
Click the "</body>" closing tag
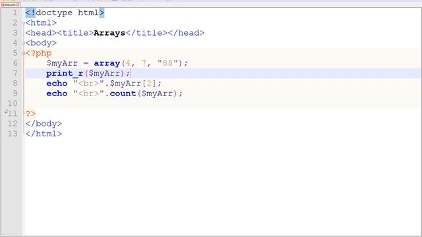44,124
